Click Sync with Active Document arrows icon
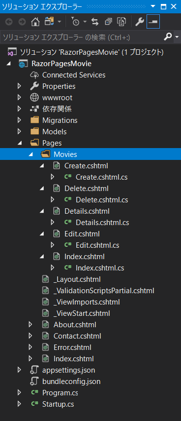This screenshot has width=181, height=421. [x=95, y=22]
